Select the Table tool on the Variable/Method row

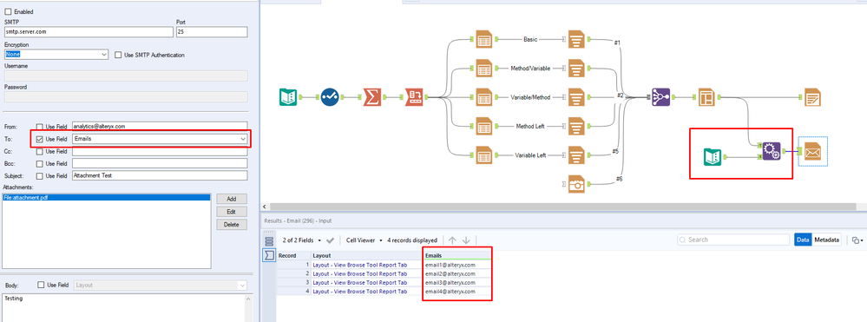pos(483,97)
